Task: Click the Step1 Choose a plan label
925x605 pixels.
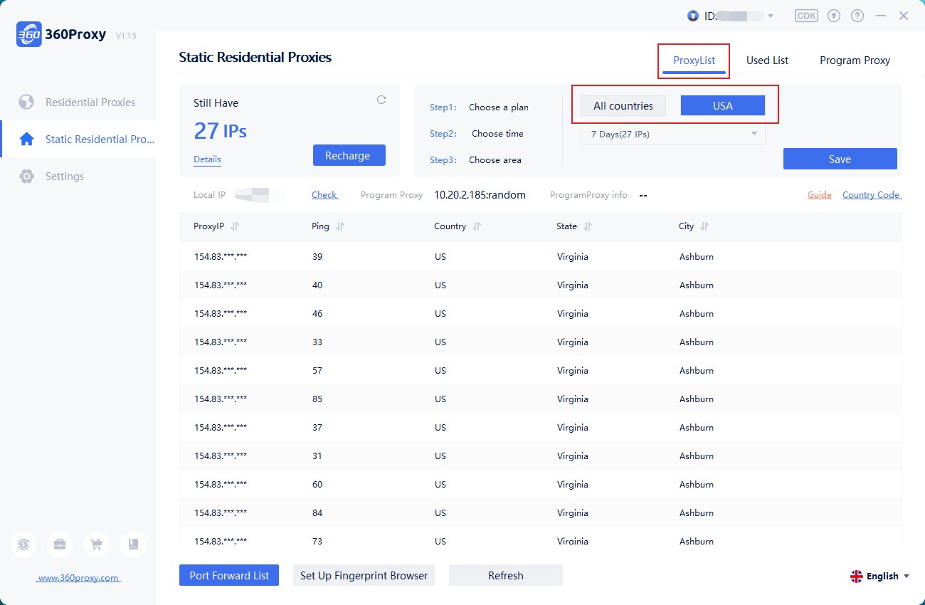Action: 479,107
